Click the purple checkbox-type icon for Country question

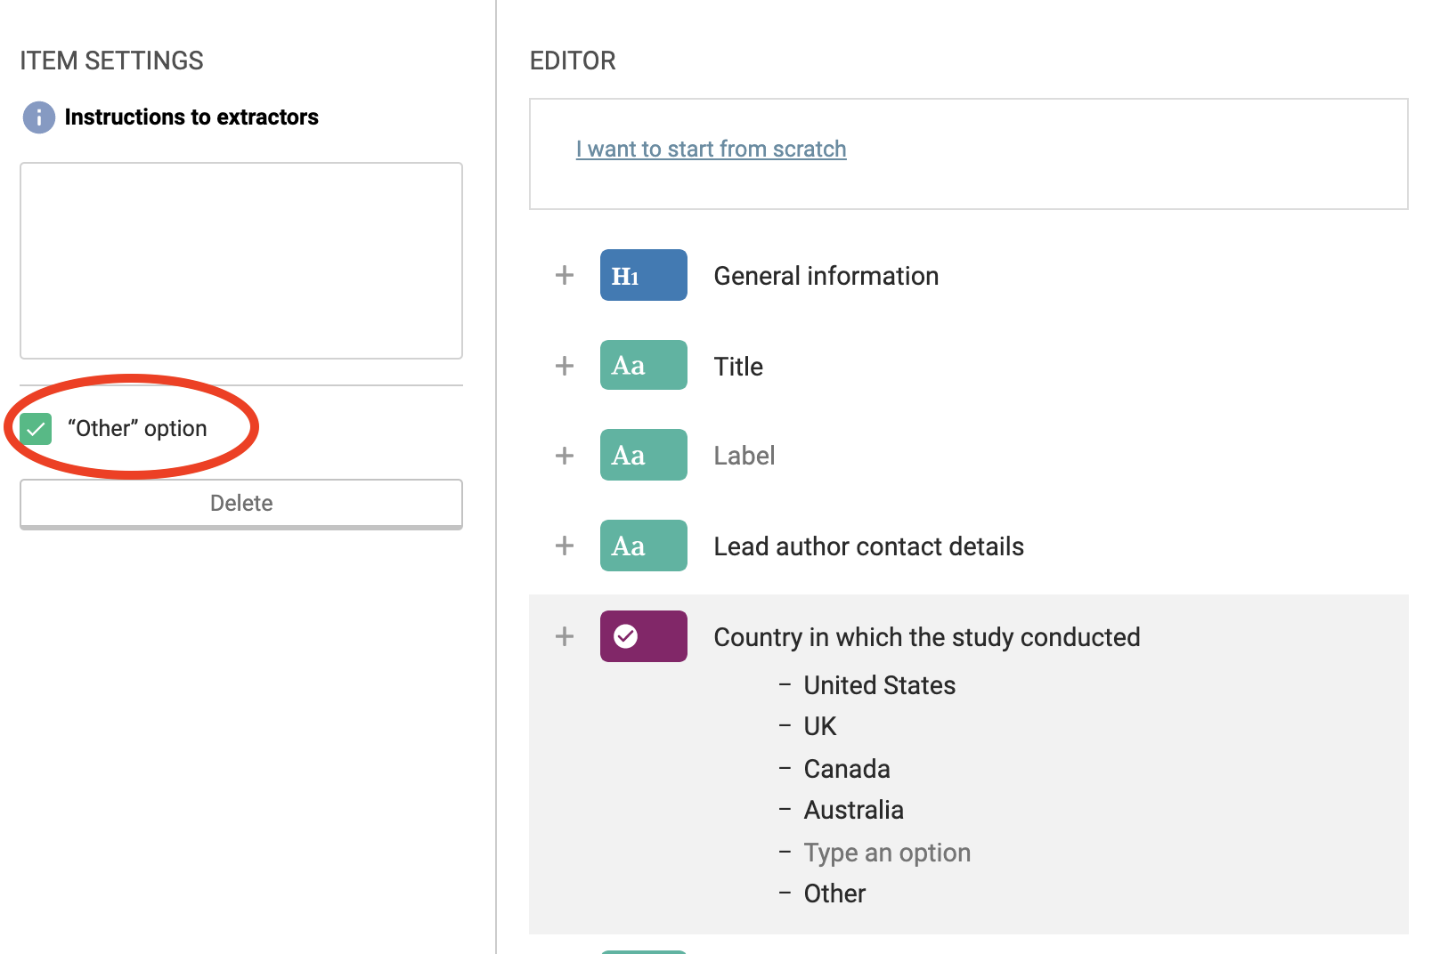643,636
